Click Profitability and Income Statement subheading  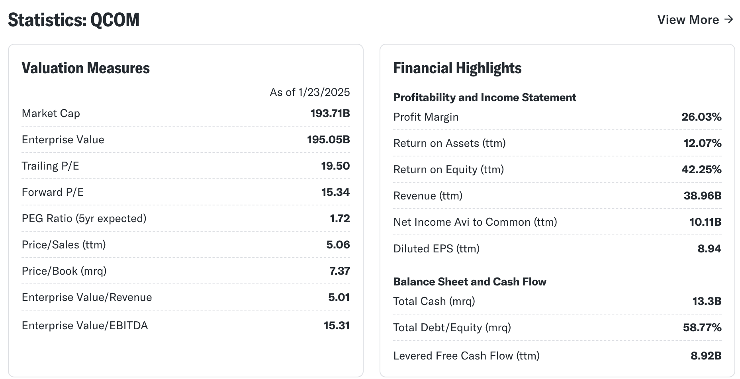[485, 98]
